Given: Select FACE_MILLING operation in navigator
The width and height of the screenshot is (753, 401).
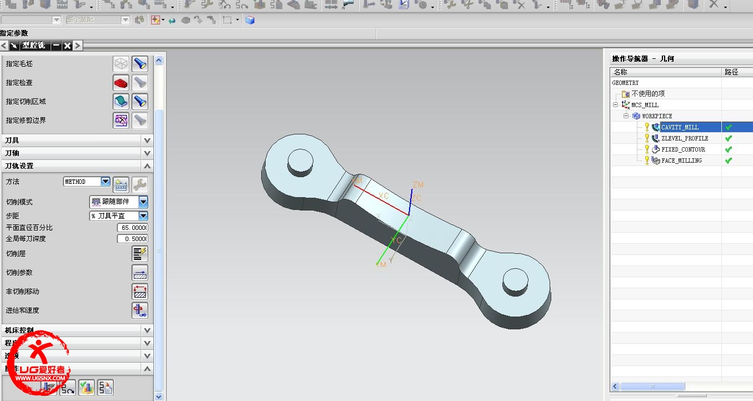Looking at the screenshot, I should 681,161.
